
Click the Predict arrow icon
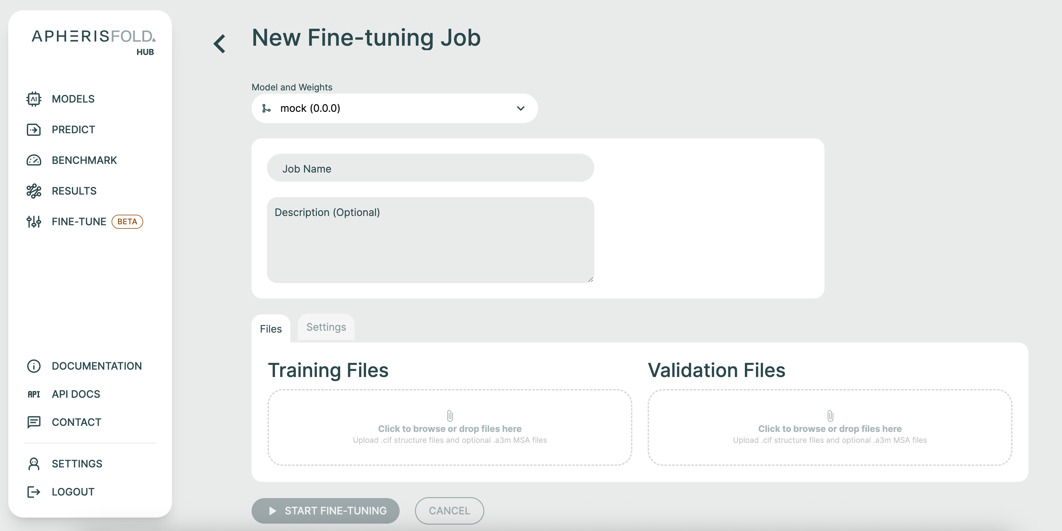(x=34, y=130)
